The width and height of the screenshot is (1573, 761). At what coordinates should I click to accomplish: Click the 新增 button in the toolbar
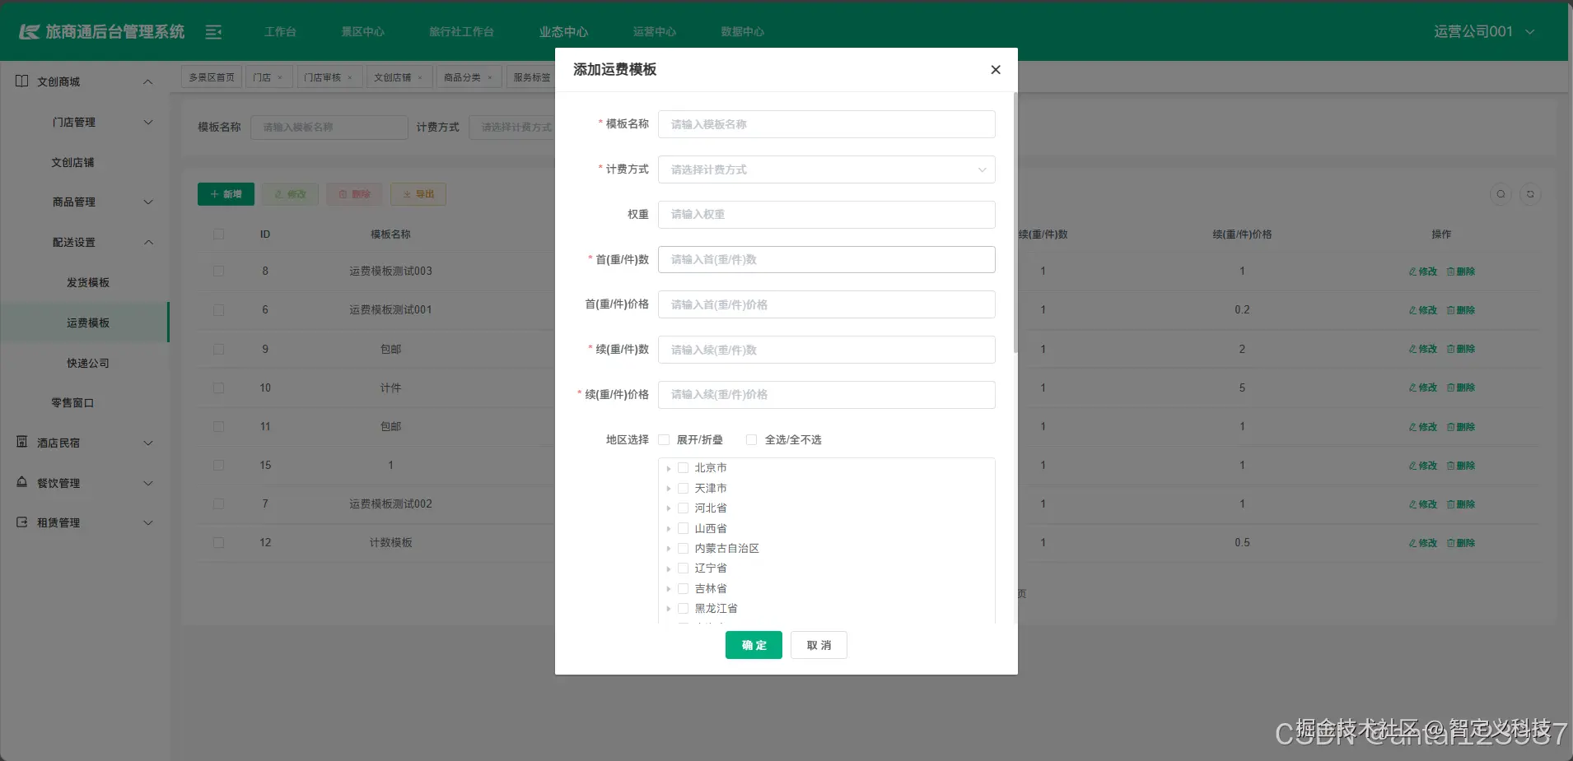(226, 194)
